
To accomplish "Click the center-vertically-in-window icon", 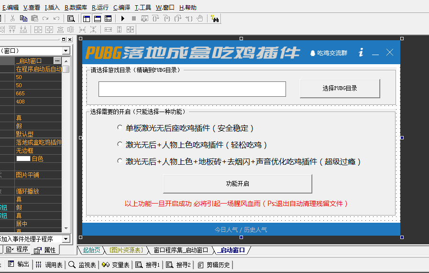I will (x=49, y=29).
